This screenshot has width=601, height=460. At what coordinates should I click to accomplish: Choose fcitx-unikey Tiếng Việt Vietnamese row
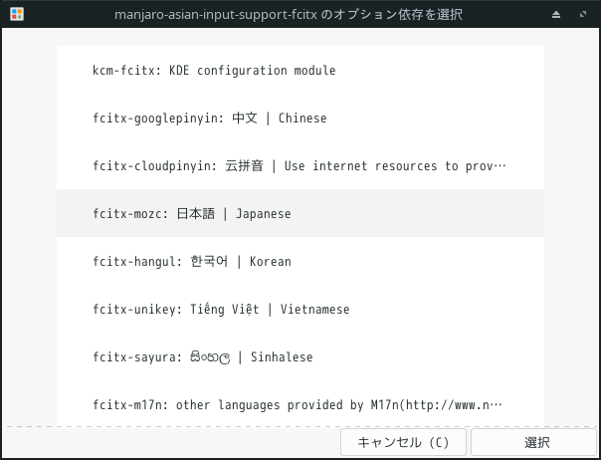tap(300, 309)
